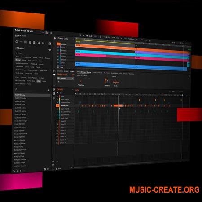The height and width of the screenshot is (202, 202).
Task: Select sound slot 1 Kick
Action: (x=65, y=97)
